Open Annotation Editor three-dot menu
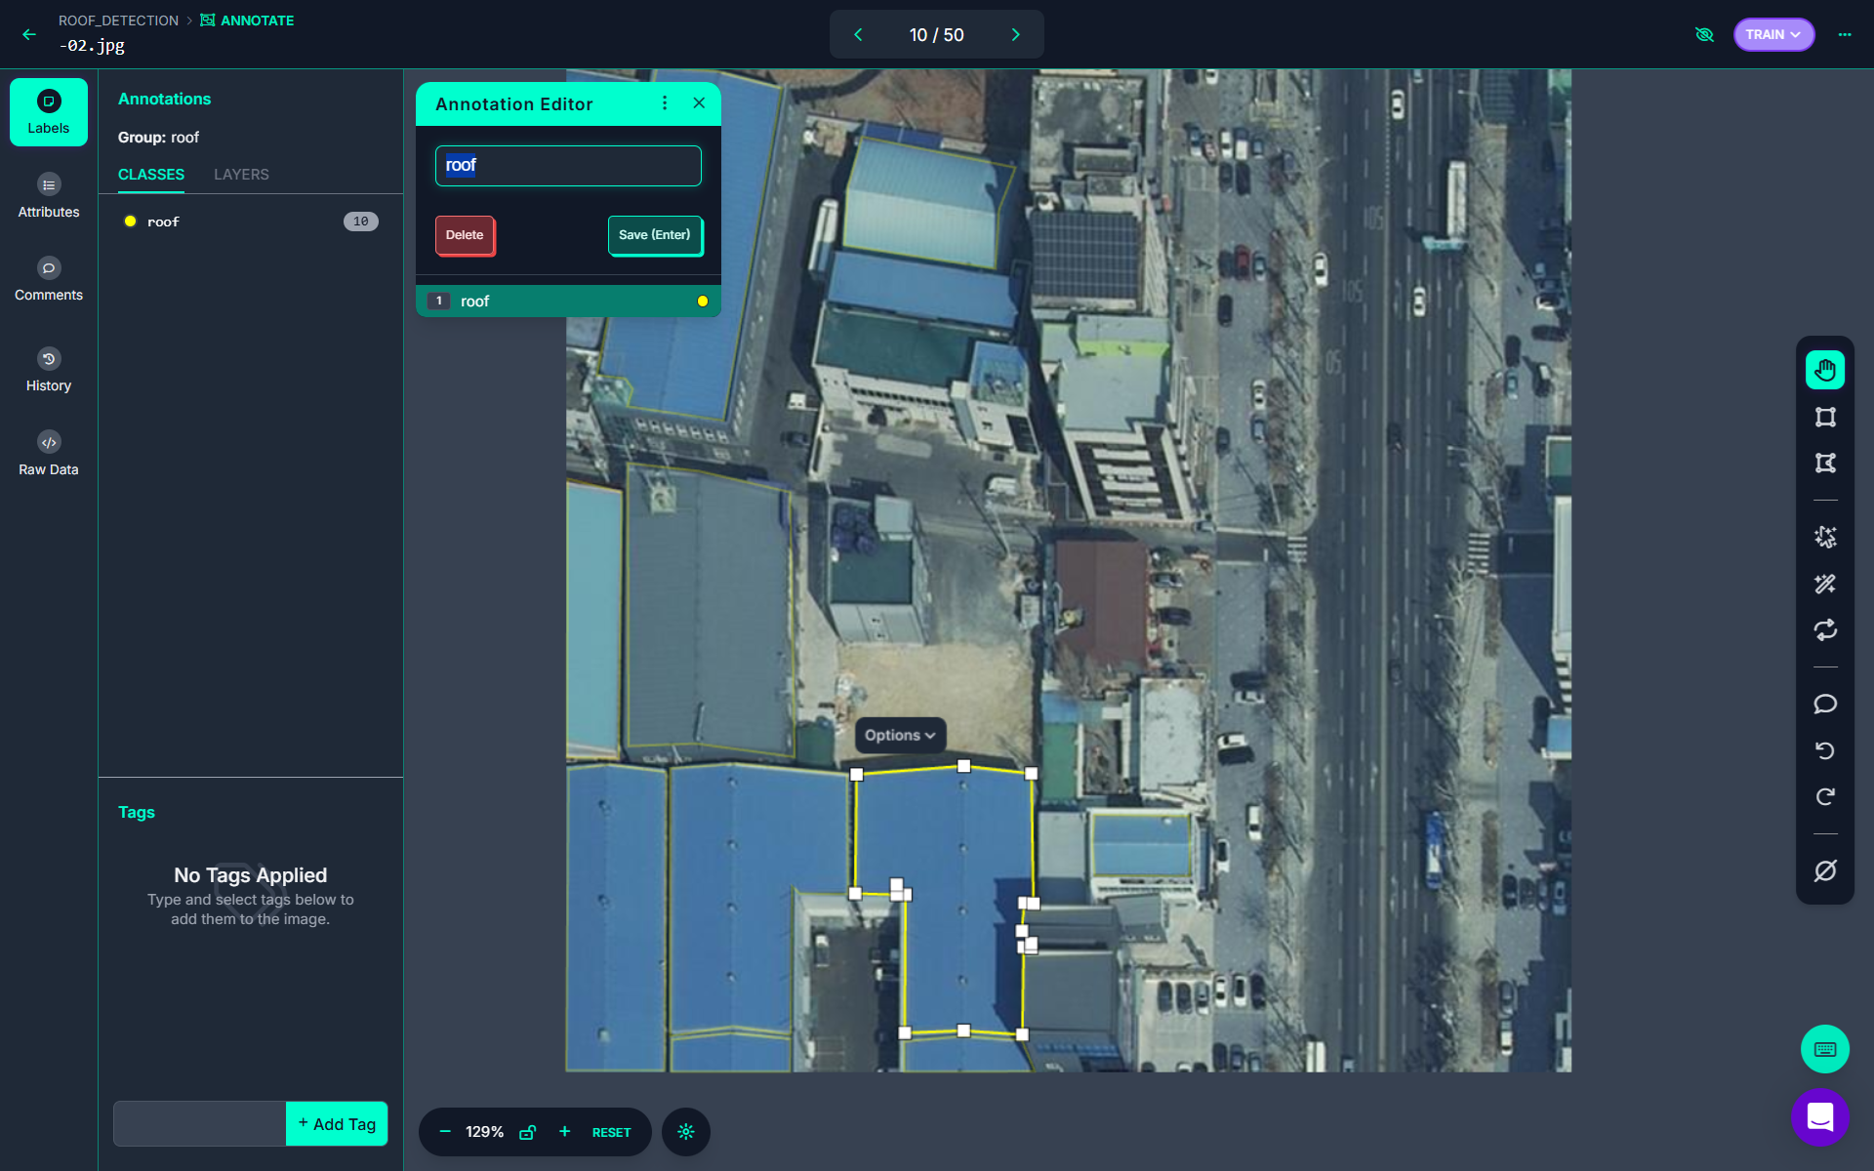The height and width of the screenshot is (1171, 1874). (665, 103)
